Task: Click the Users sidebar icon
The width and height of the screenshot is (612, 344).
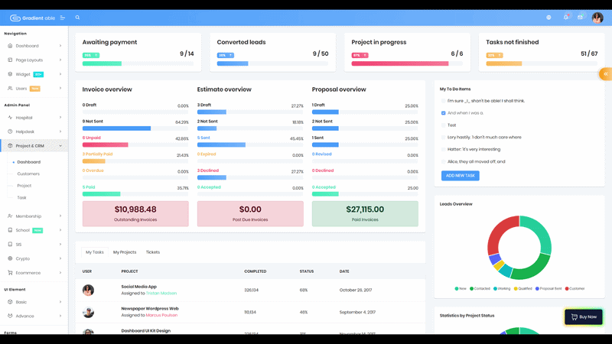Action: pyautogui.click(x=10, y=88)
